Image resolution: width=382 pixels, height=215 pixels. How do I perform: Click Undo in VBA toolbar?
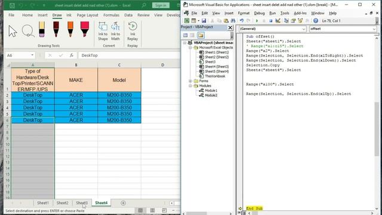click(241, 21)
